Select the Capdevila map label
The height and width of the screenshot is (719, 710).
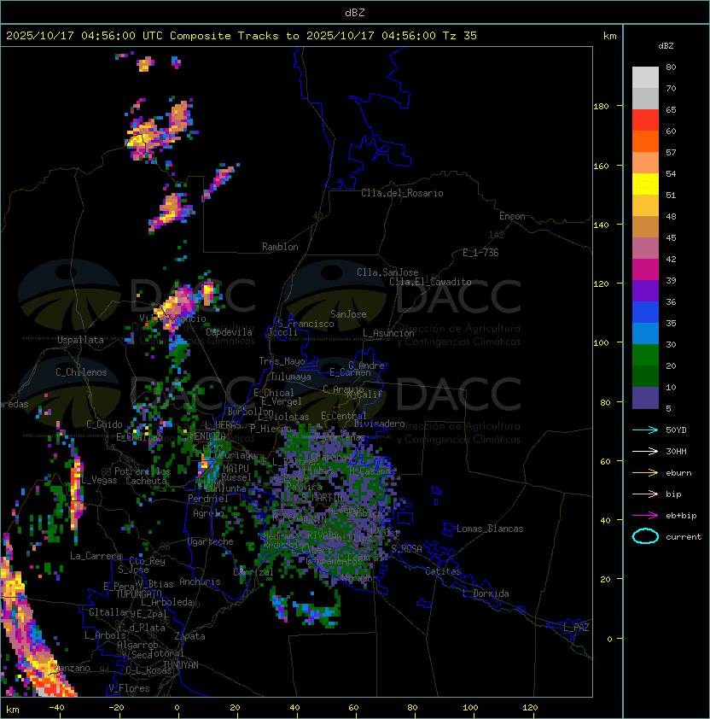230,332
